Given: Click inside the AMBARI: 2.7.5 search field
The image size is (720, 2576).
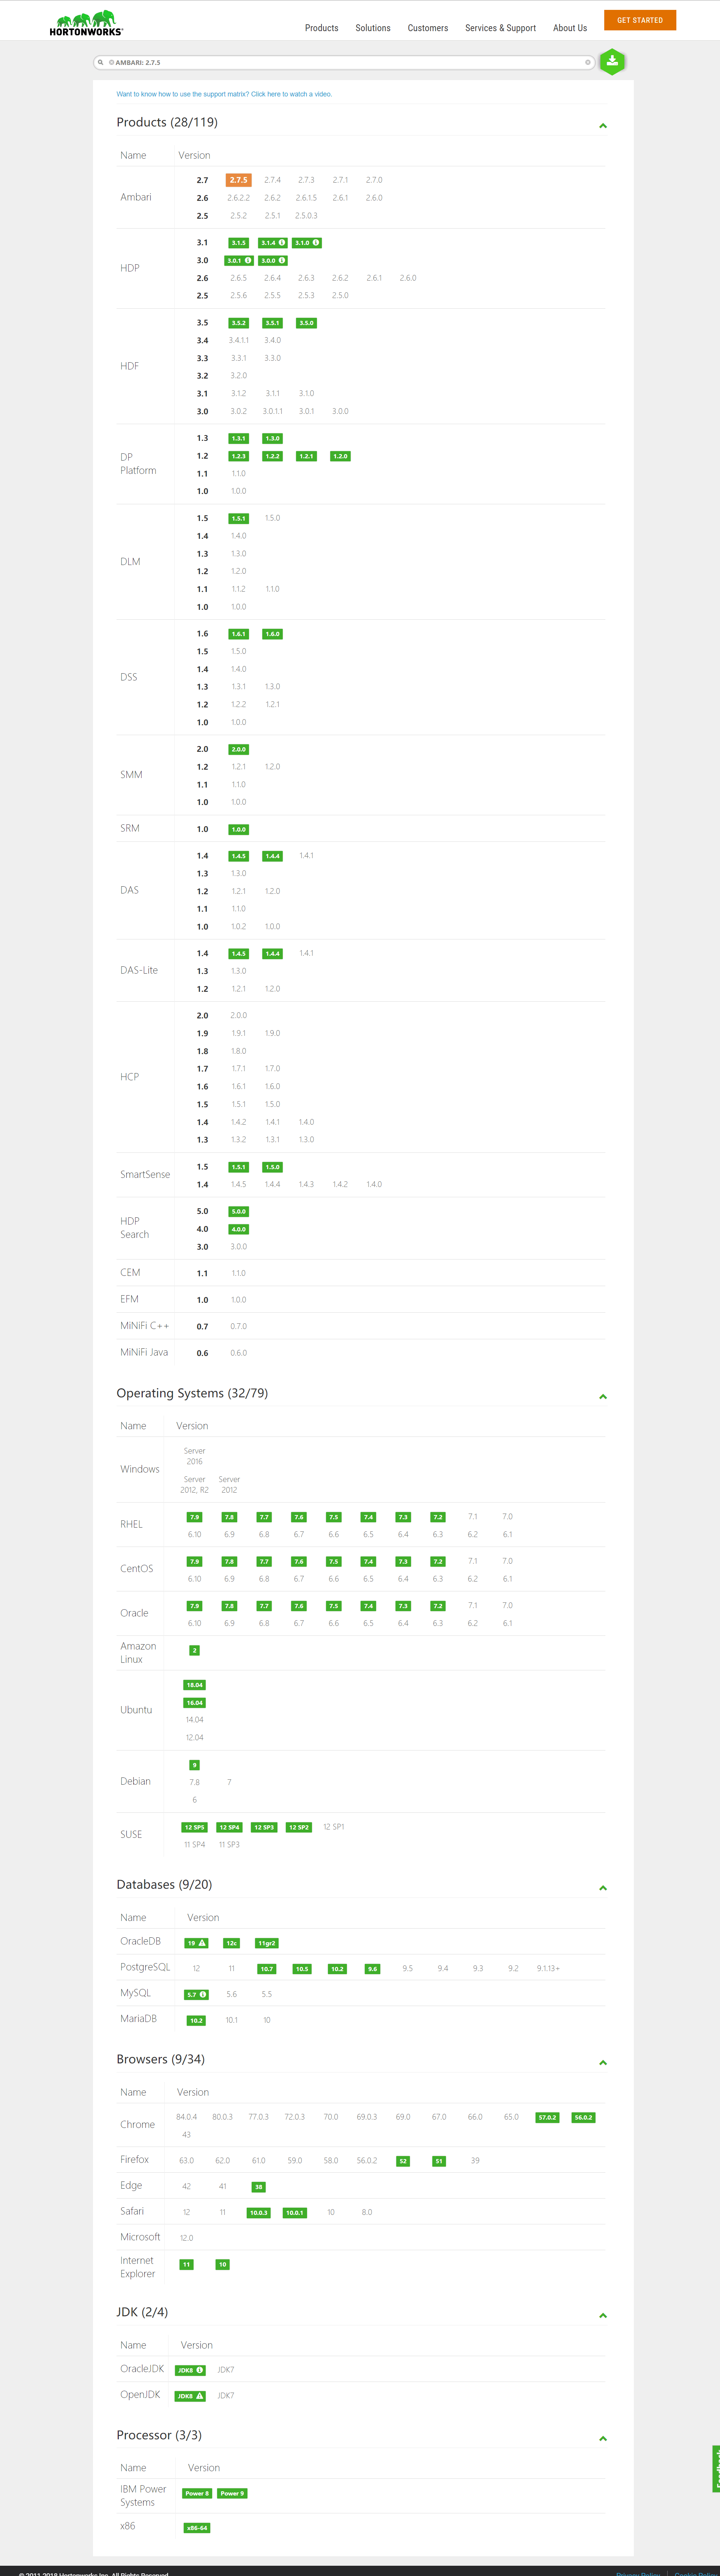Looking at the screenshot, I should tap(344, 62).
